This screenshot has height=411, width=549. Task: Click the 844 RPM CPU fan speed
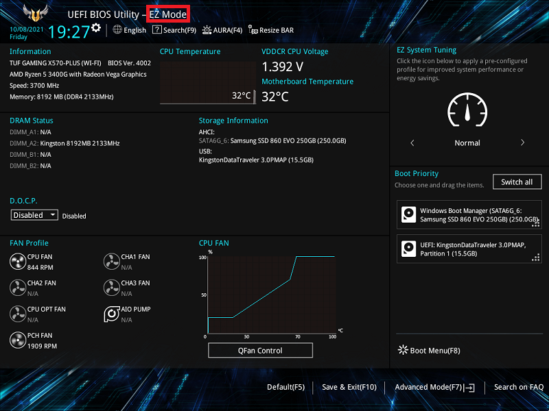[40, 267]
